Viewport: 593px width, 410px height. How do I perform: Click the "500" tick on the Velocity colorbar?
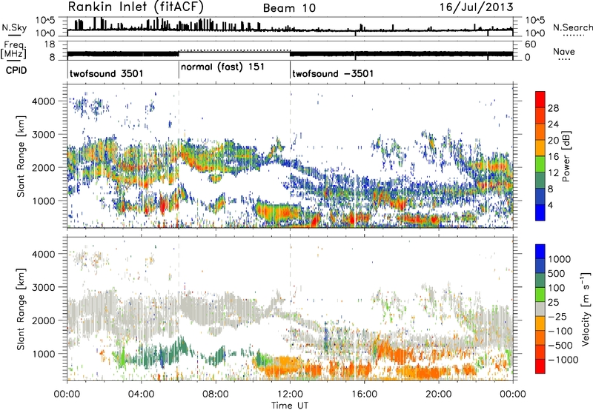[x=557, y=273]
